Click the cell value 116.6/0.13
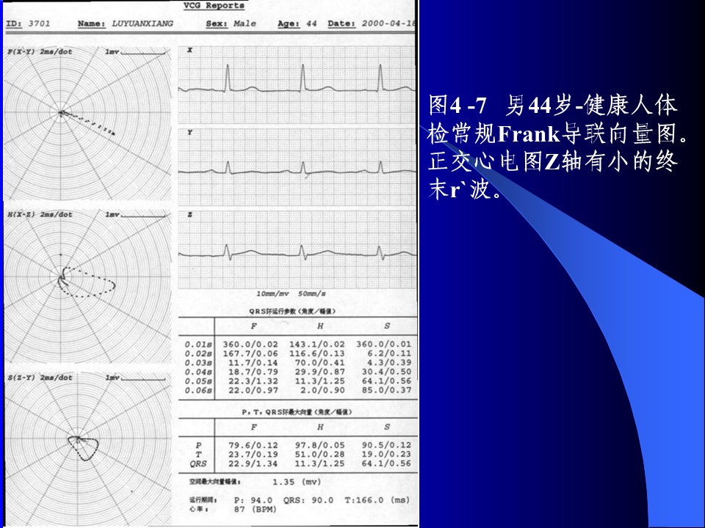Image resolution: width=705 pixels, height=528 pixels. pos(317,353)
